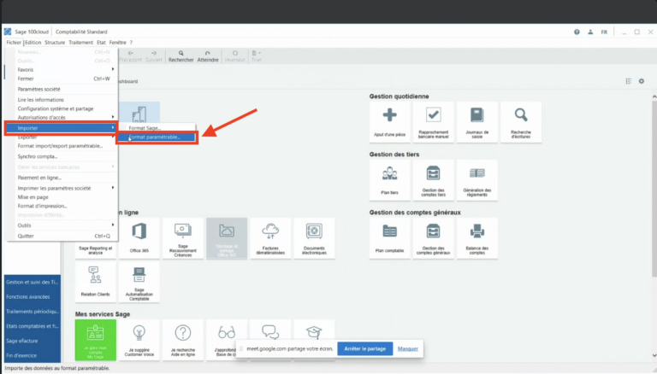Image resolution: width=657 pixels, height=374 pixels.
Task: Open the Plan comptable tile
Action: (390, 238)
